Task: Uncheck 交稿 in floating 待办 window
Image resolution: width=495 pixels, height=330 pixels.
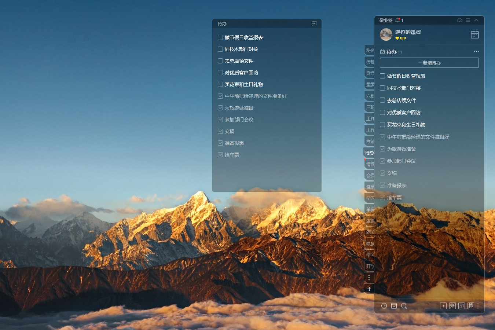Action: [220, 131]
